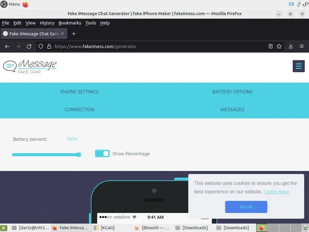The width and height of the screenshot is (309, 232).
Task: Open the Bookmarks menu
Action: (x=70, y=23)
